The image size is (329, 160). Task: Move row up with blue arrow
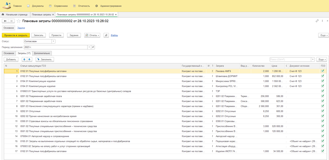click(x=24, y=59)
